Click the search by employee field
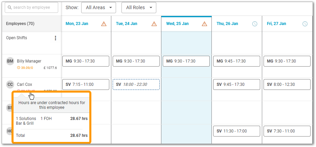Viewport: 316px width, 147px height. 31,7
